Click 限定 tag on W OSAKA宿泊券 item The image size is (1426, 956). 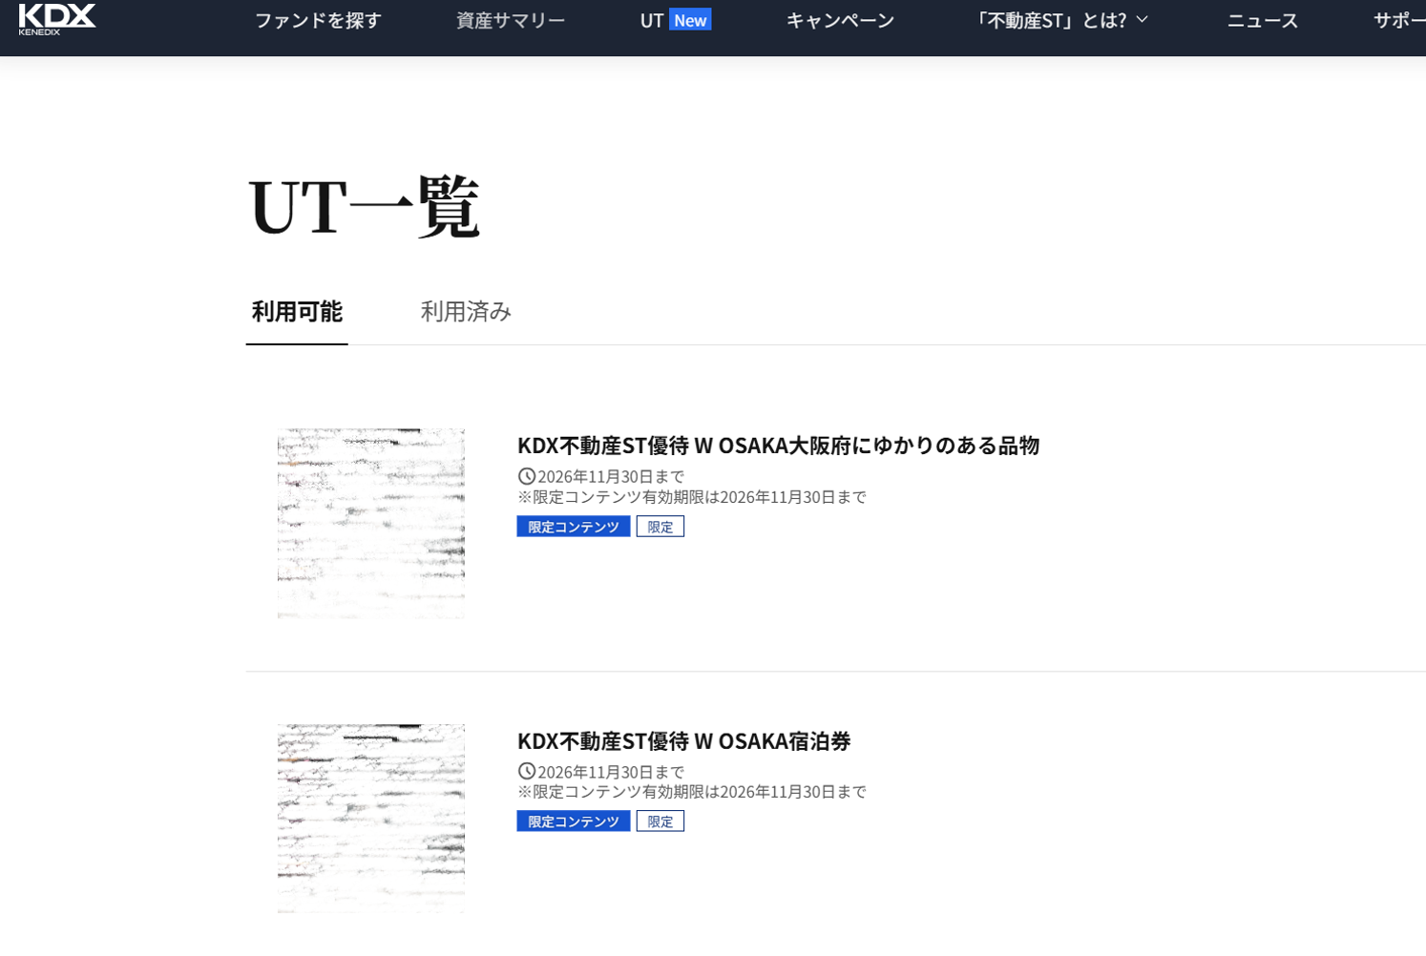[661, 821]
